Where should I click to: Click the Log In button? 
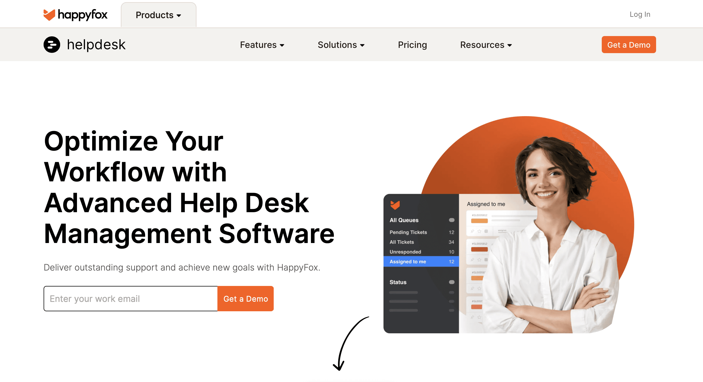pyautogui.click(x=640, y=15)
